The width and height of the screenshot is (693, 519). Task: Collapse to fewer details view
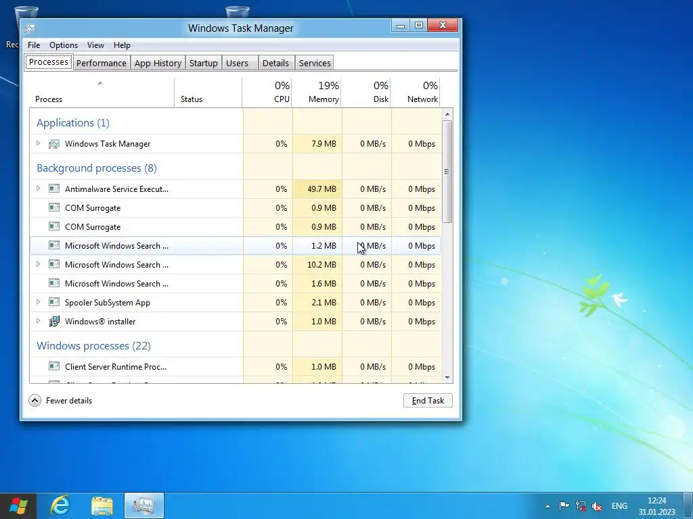60,400
